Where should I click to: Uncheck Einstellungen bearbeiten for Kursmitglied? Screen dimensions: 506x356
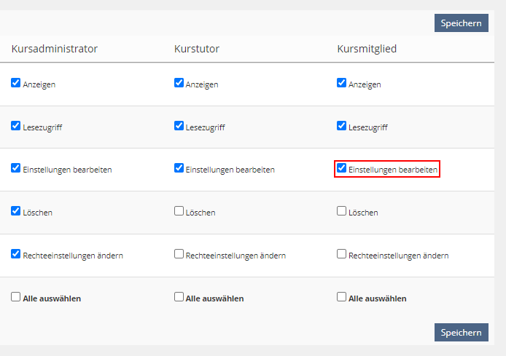[x=341, y=168]
